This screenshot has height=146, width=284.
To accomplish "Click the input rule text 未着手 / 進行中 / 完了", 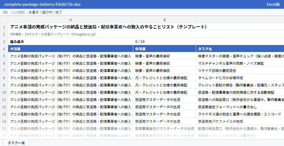I will tap(45, 12).
